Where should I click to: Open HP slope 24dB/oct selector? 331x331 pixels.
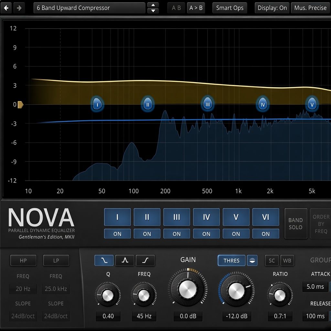point(23,316)
